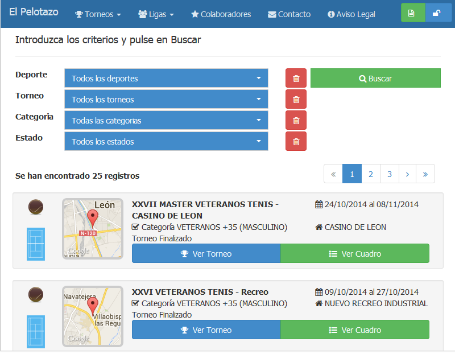This screenshot has width=455, height=354.
Task: Click tennis ball icon of Casino de Leon tournament
Action: (x=36, y=207)
